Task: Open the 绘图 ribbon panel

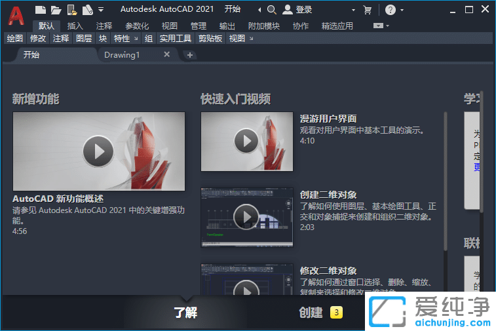Action: (15, 39)
